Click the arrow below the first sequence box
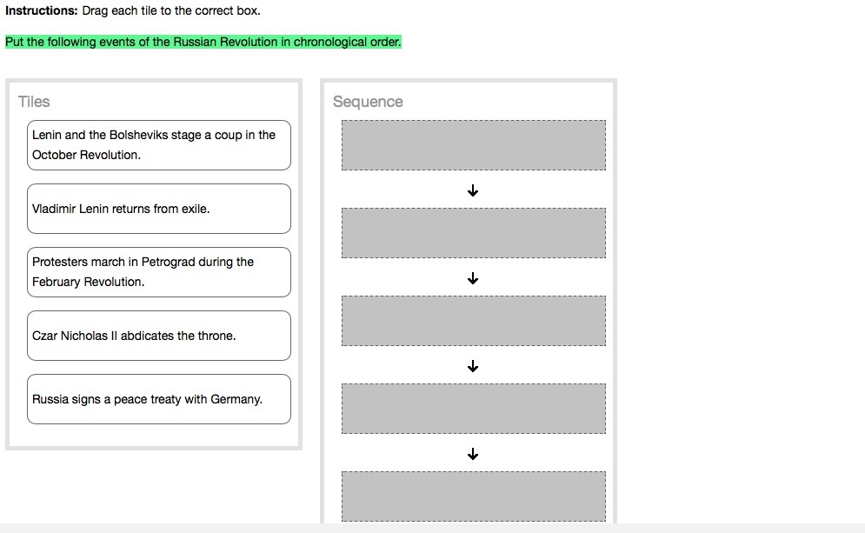Screen dimensions: 865x533 pyautogui.click(x=473, y=190)
